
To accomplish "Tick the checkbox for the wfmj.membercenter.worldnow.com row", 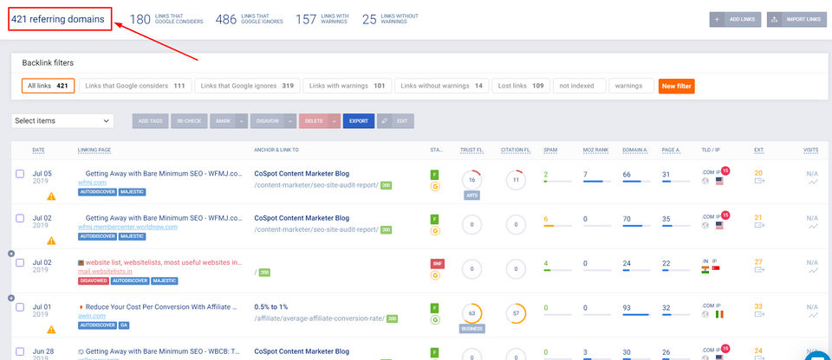I will 20,218.
